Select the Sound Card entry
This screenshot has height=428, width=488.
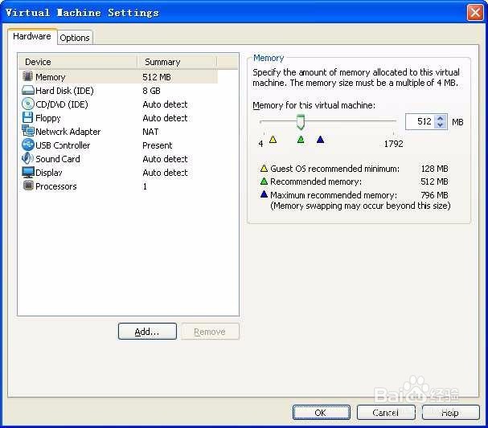[58, 159]
